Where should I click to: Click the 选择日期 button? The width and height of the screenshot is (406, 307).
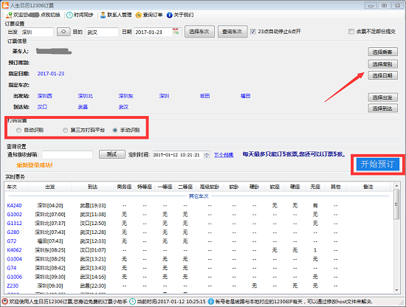(382, 75)
